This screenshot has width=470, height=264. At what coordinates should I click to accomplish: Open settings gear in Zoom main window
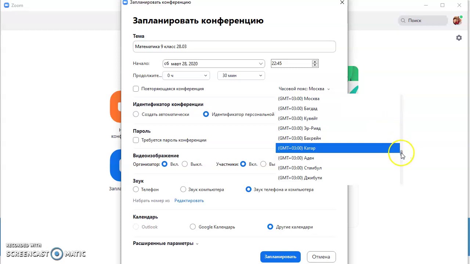coord(459,38)
